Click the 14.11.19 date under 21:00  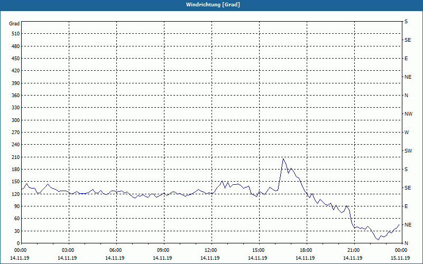tap(353, 258)
